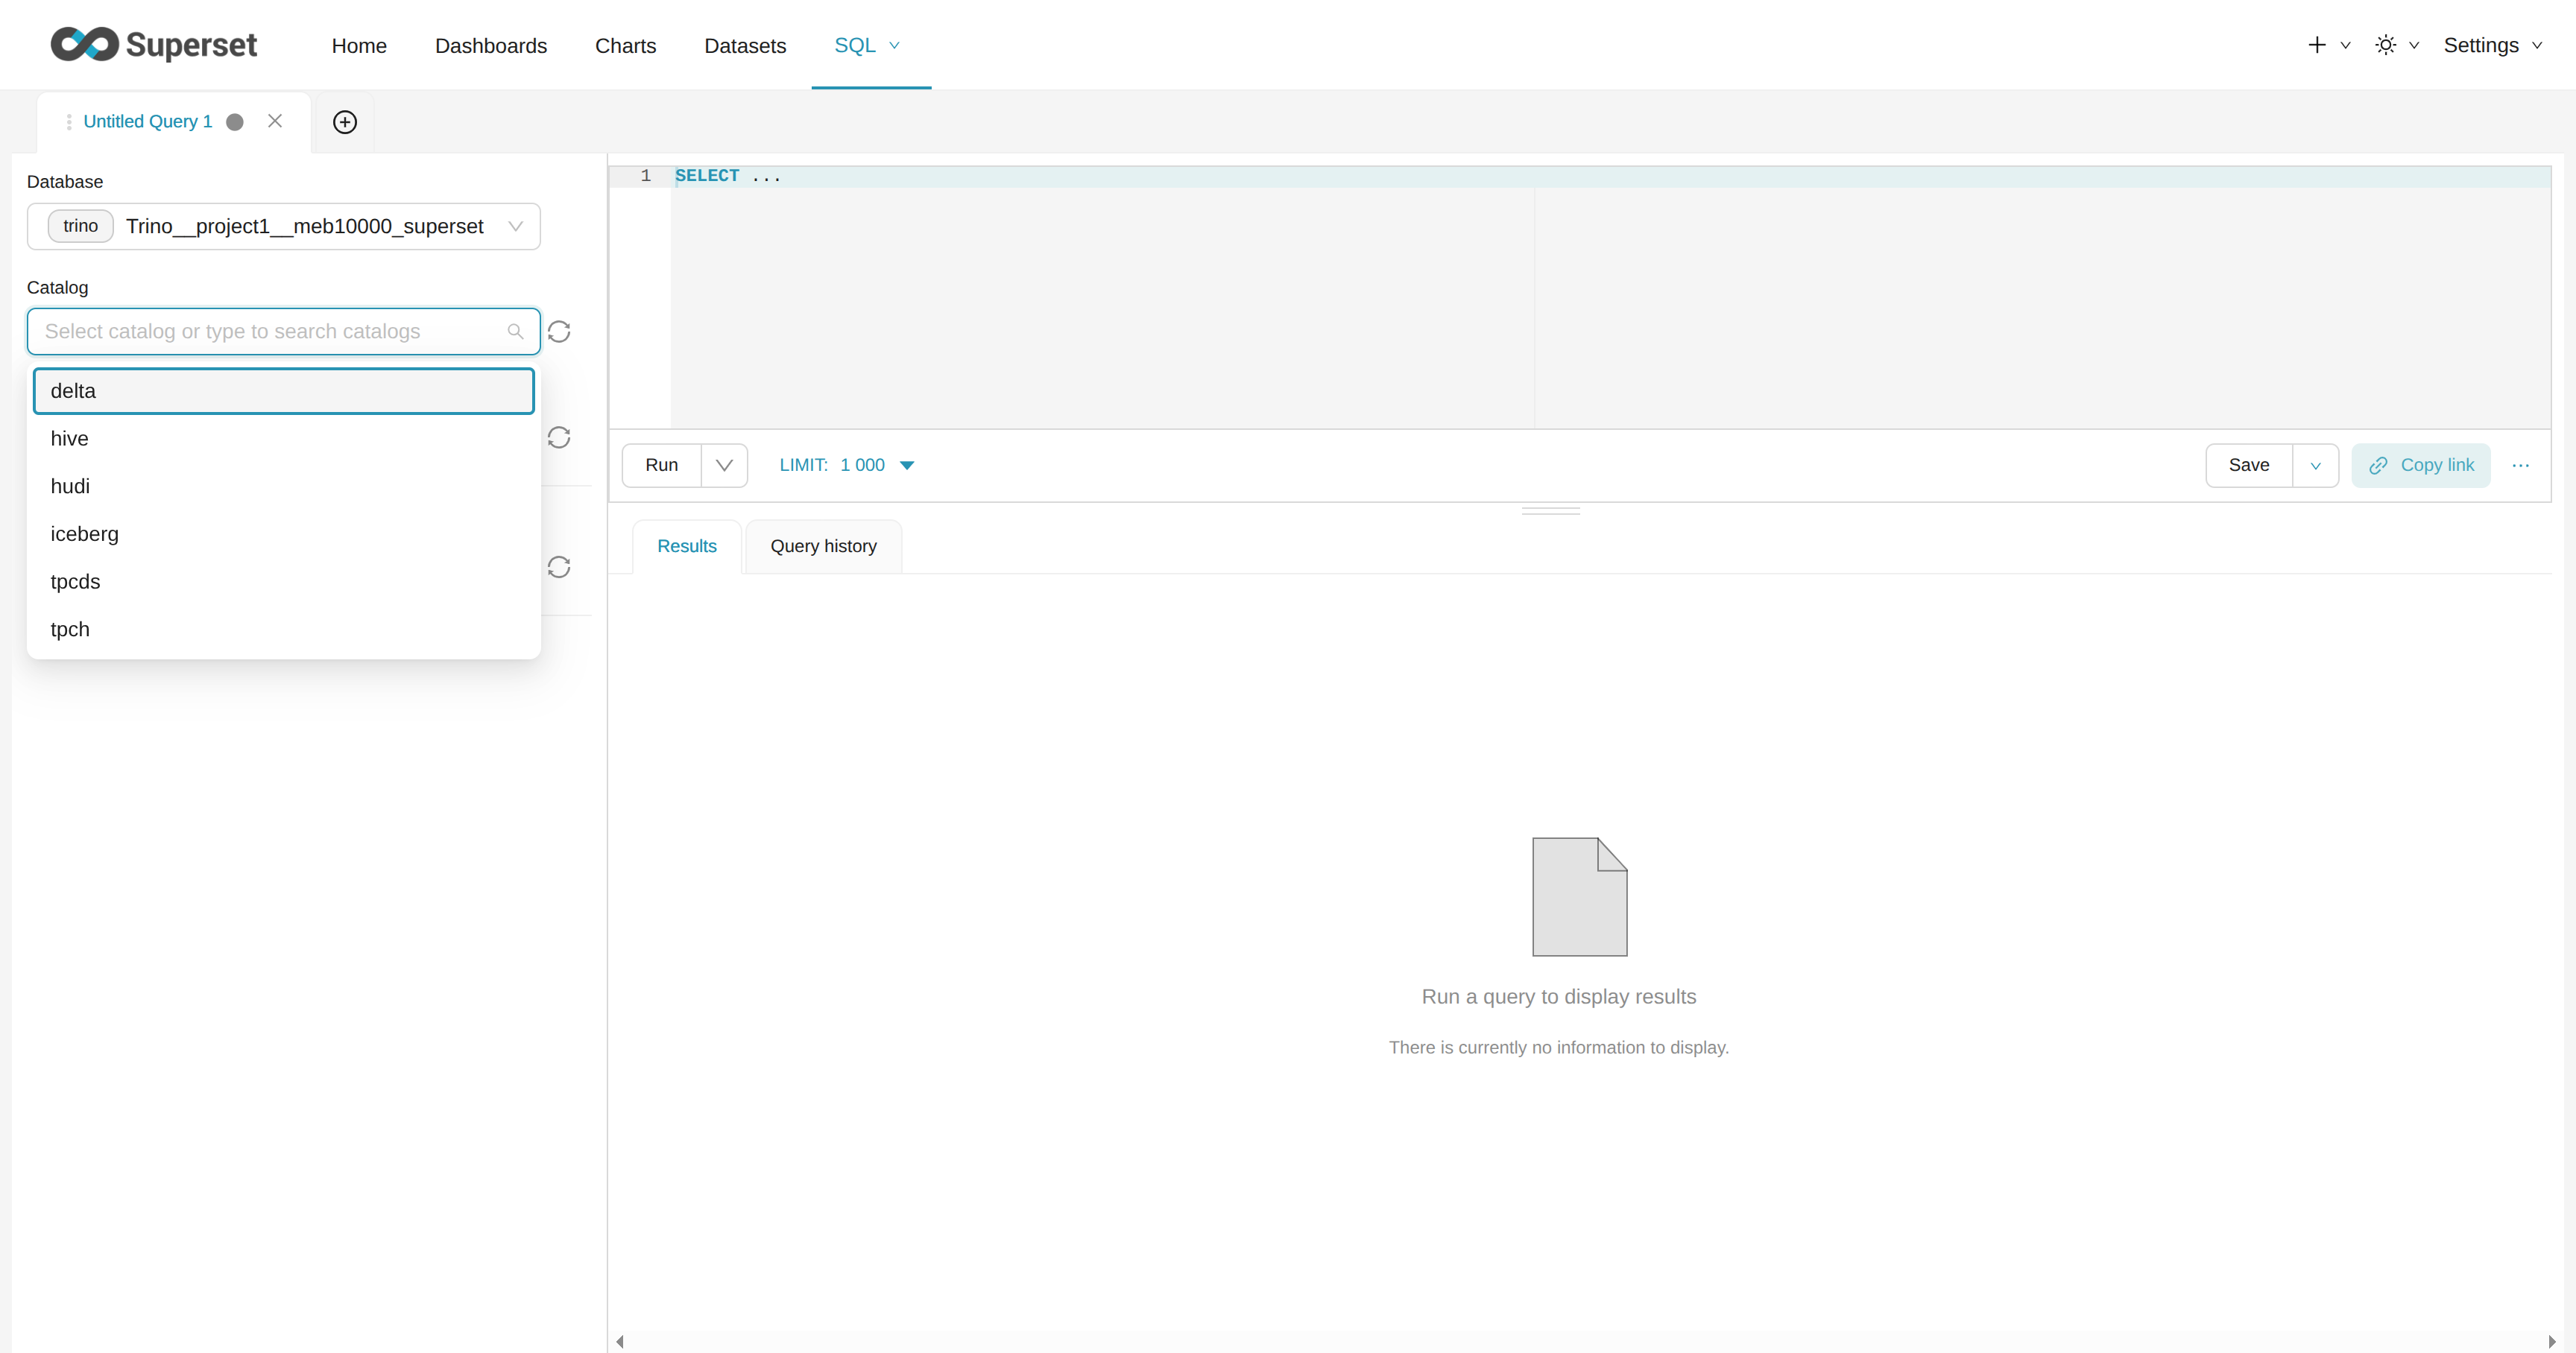Navigate to Datasets
This screenshot has width=2576, height=1353.
[x=745, y=46]
